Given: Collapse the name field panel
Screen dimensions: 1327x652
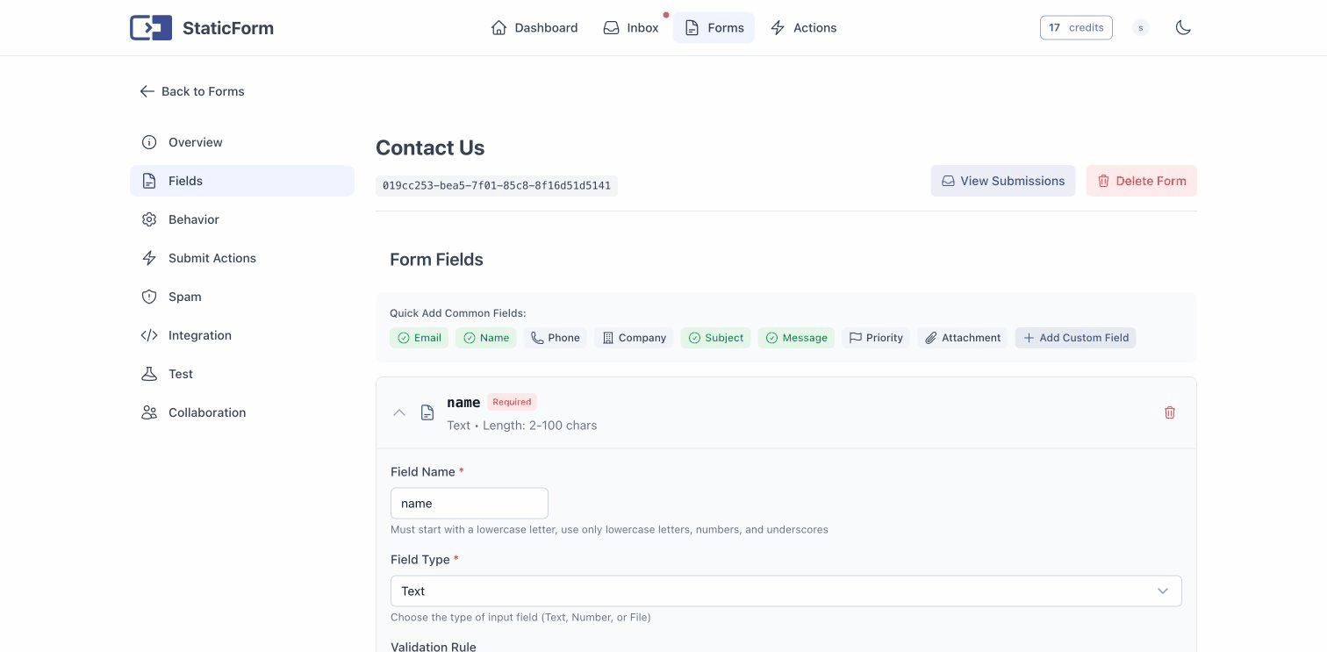Looking at the screenshot, I should coord(399,412).
